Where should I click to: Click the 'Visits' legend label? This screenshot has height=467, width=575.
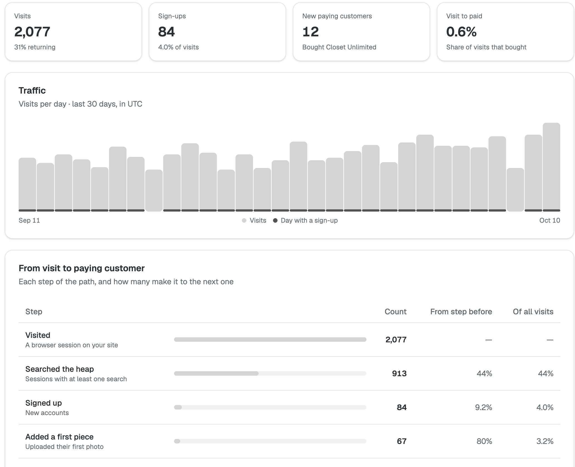pos(258,220)
